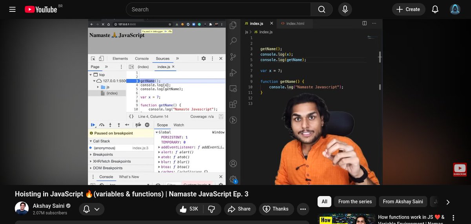Click DevTools inspect element cursor icon
The image size is (471, 224).
click(x=93, y=59)
